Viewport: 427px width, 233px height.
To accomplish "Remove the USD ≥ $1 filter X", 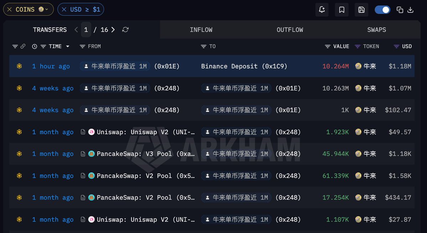I will click(x=64, y=10).
